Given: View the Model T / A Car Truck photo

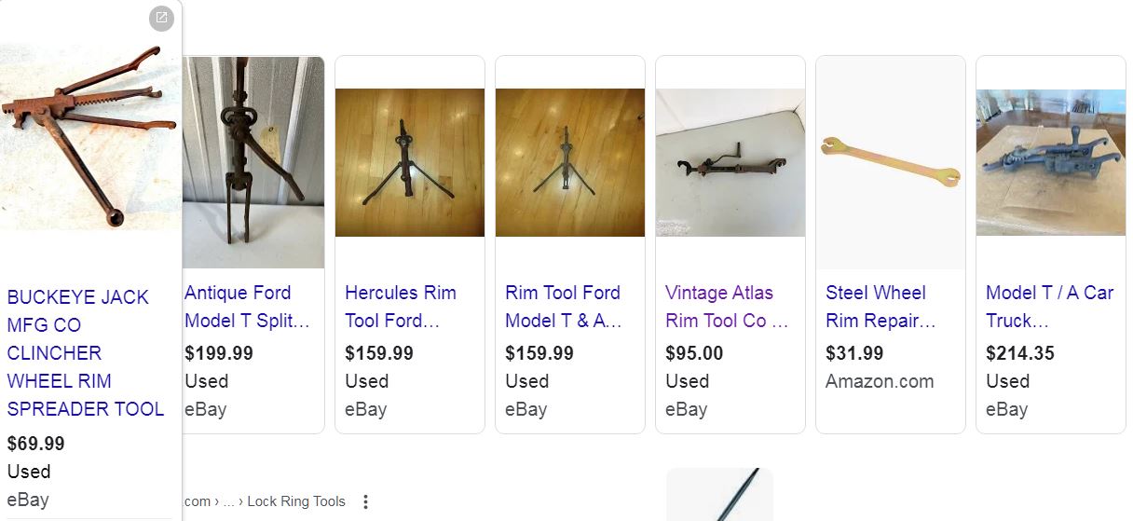Looking at the screenshot, I should coord(1051,162).
